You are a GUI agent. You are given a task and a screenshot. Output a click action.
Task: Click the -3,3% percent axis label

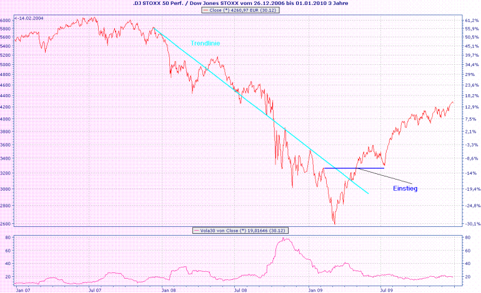coord(472,145)
